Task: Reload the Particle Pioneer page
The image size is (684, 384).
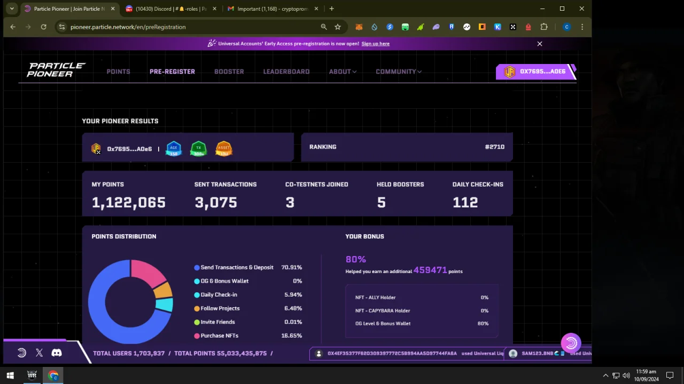Action: [x=43, y=27]
